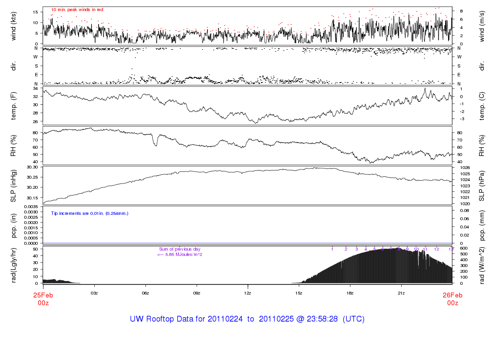Click the 'Tip increments are 0.01in.' note
Screen dimensions: 495x338
[89, 213]
